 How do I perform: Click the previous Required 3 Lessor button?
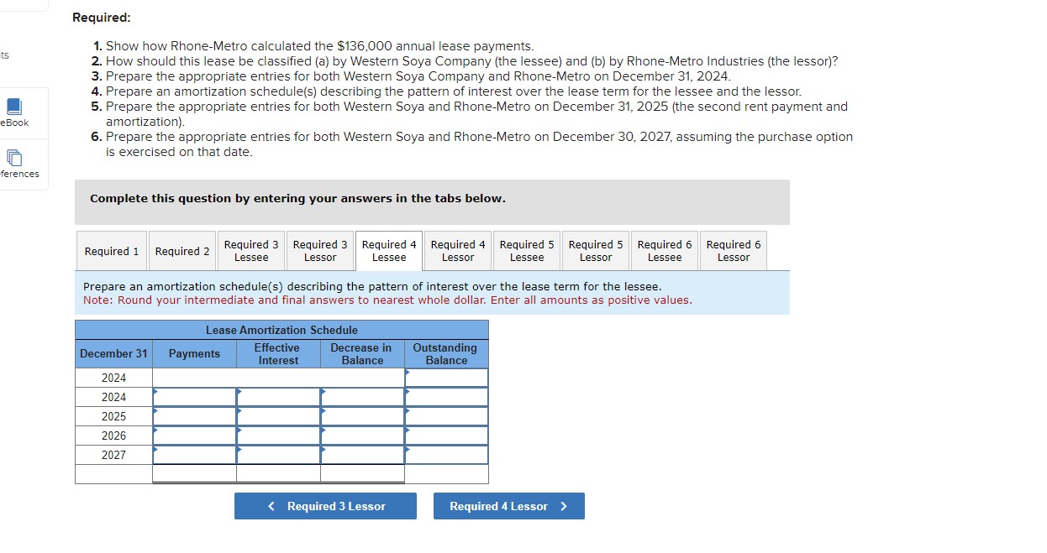[x=325, y=506]
